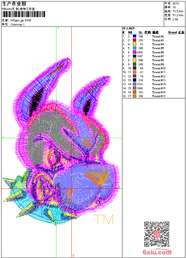The image size is (186, 258).
Task: Select the "生产作业图" page title
Action: click(x=14, y=4)
